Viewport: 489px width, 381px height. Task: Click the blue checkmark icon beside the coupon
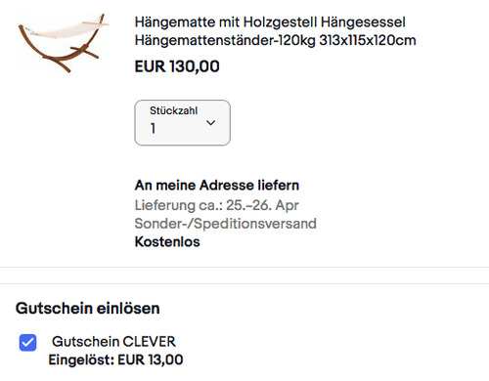[x=27, y=343]
